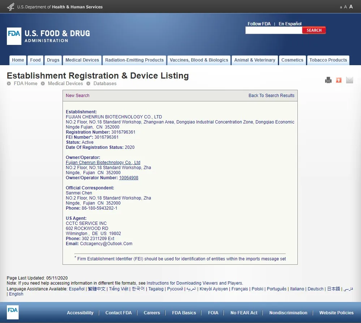Screen dimensions: 361x323
Task: Click Databases breadcrumb
Action: point(105,84)
